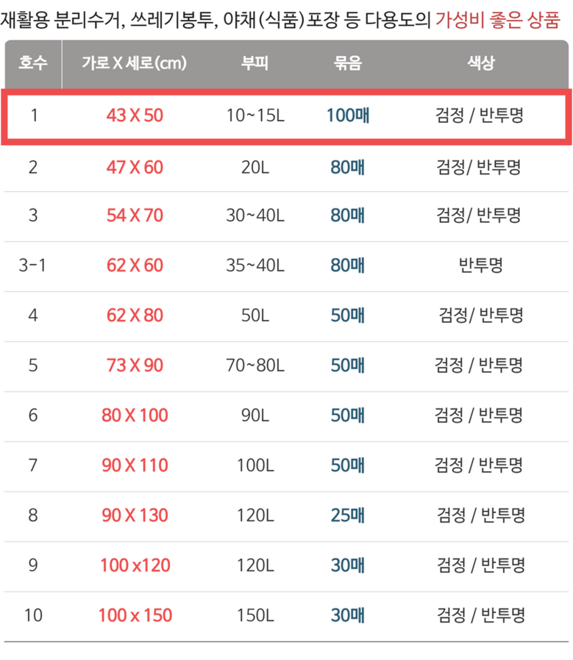Screen dimensions: 573x660
Task: Select the 100매 bundle quantity
Action: (347, 116)
